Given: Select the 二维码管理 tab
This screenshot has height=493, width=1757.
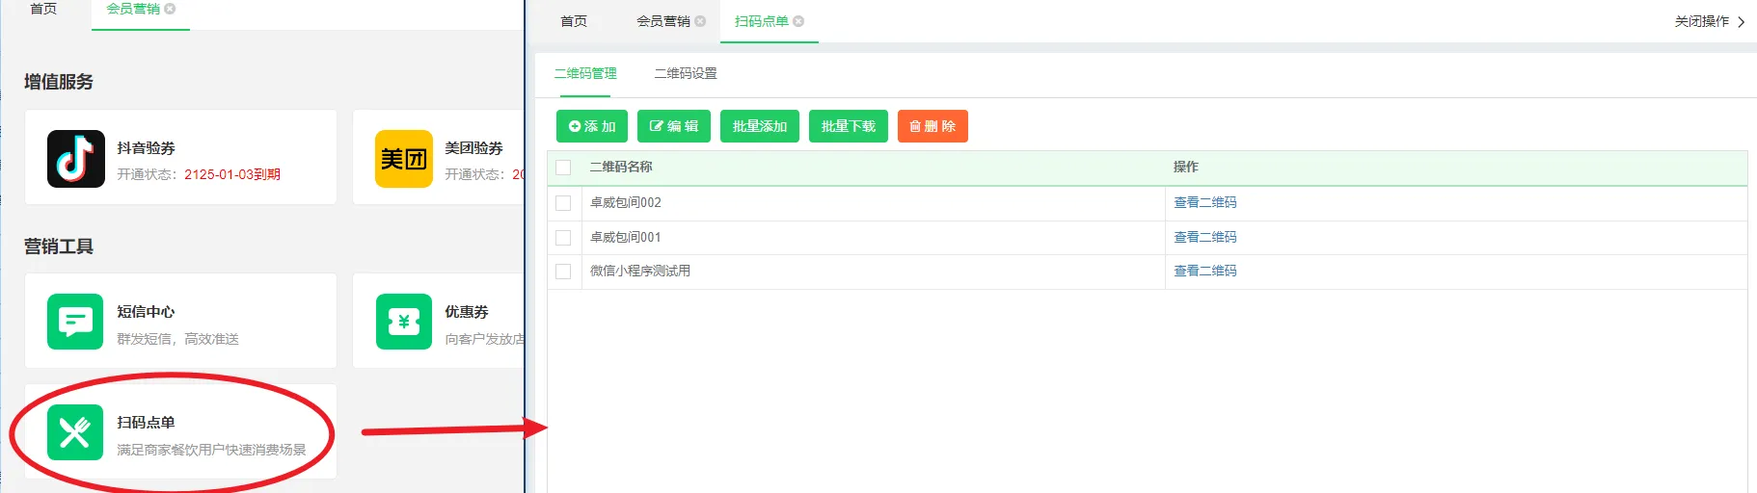Looking at the screenshot, I should point(585,73).
